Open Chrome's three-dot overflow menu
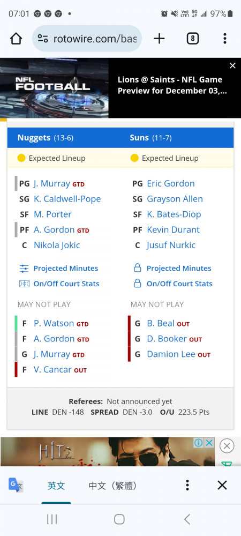The width and height of the screenshot is (241, 536). pyautogui.click(x=224, y=39)
